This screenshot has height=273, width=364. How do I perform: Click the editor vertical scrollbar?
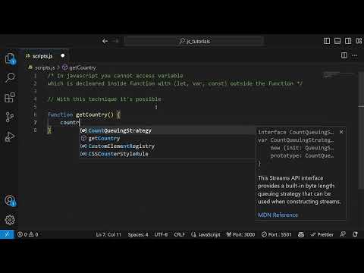(x=361, y=130)
